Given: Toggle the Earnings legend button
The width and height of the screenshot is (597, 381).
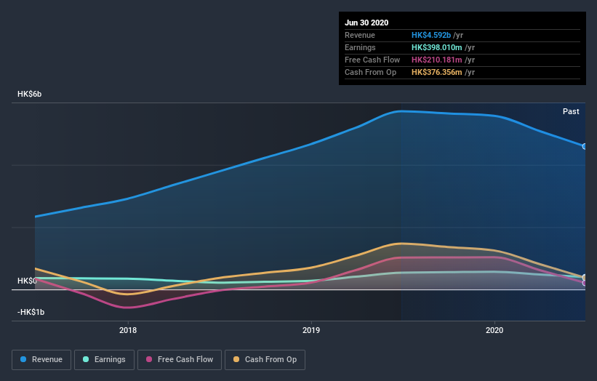Looking at the screenshot, I should (x=104, y=360).
